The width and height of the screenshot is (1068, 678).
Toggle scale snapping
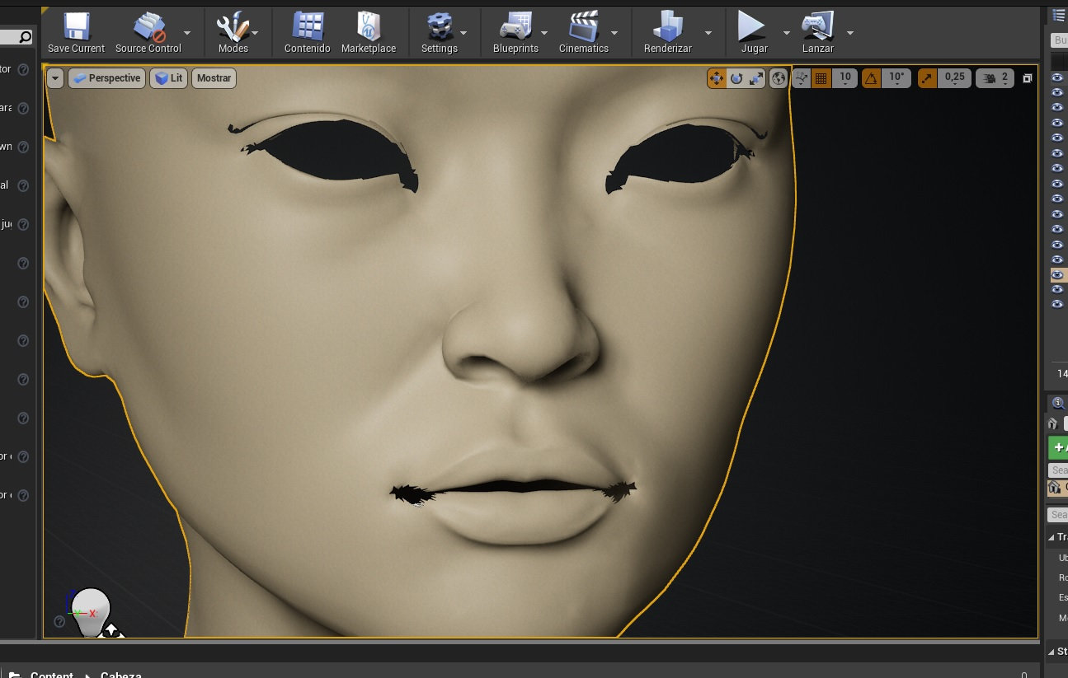point(927,78)
